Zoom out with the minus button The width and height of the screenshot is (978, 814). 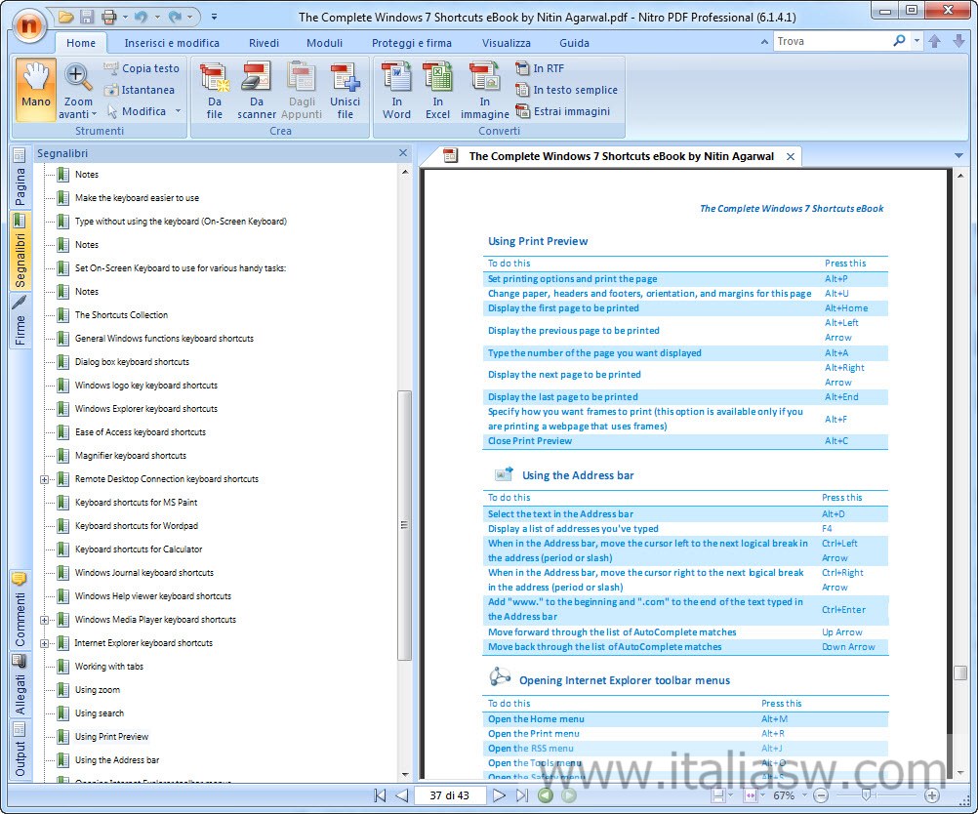pyautogui.click(x=821, y=795)
